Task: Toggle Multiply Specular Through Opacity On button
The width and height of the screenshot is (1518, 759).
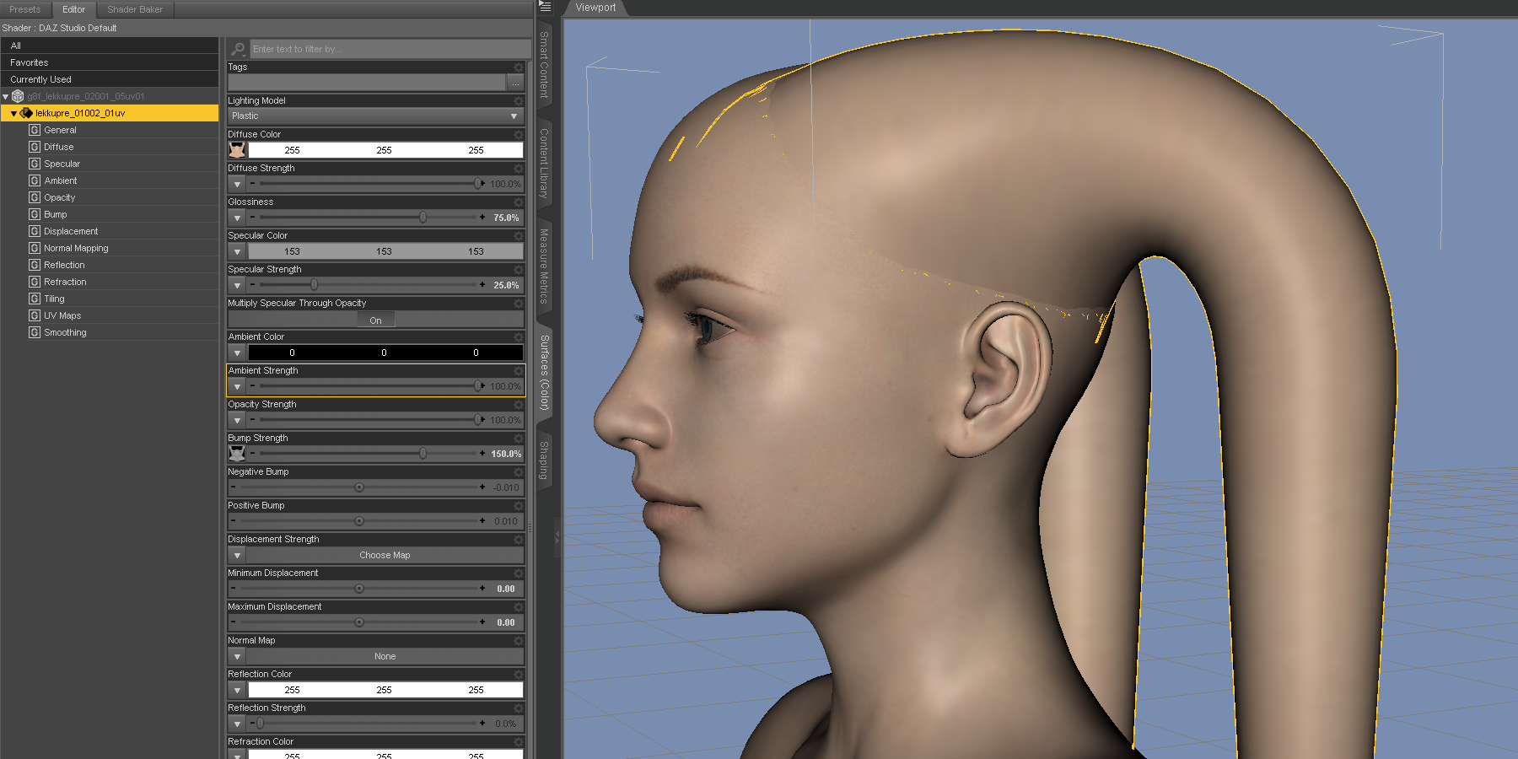Action: 375,320
